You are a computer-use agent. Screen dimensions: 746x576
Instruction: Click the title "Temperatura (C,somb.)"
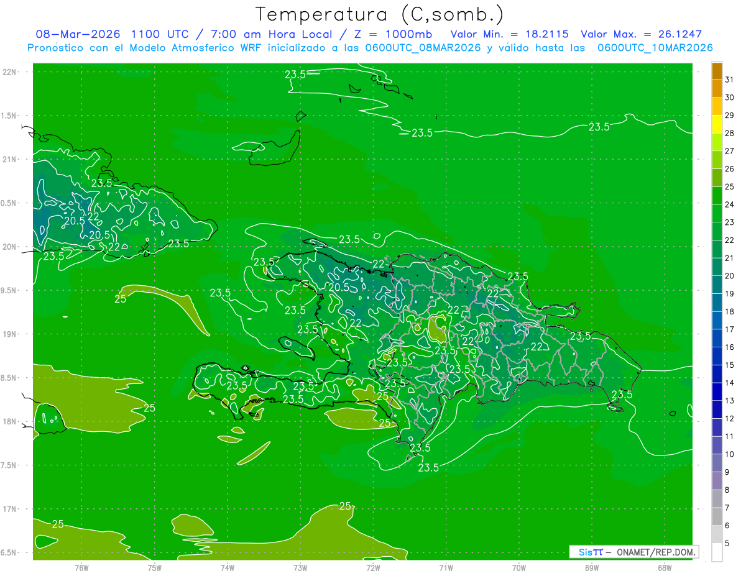click(x=380, y=14)
